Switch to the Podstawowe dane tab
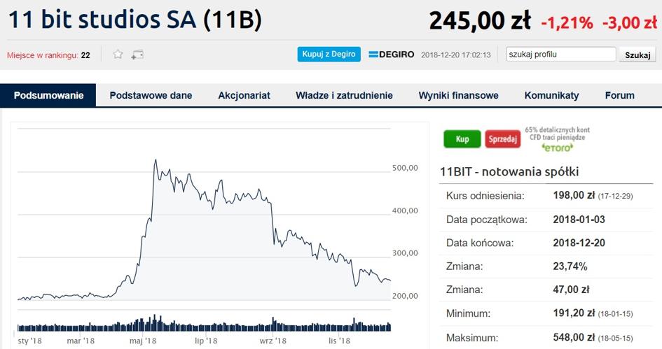The image size is (662, 349). click(151, 95)
